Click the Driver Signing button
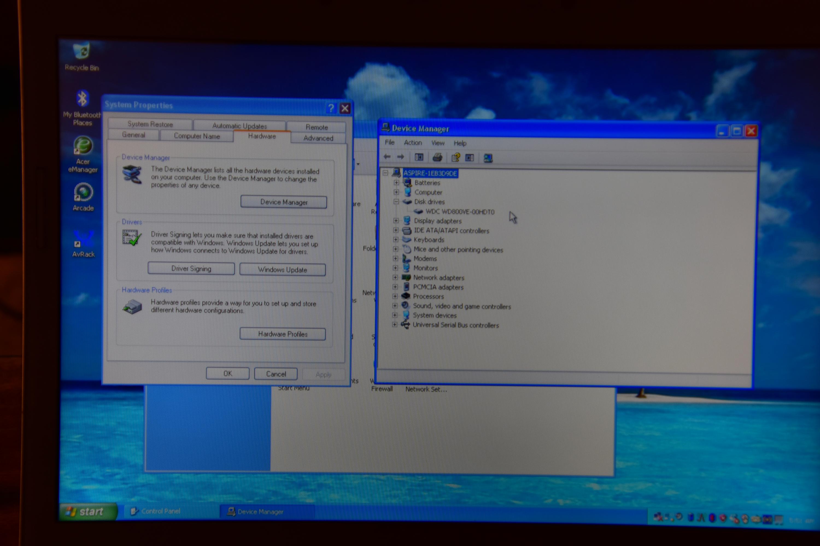Image resolution: width=820 pixels, height=546 pixels. click(x=191, y=269)
